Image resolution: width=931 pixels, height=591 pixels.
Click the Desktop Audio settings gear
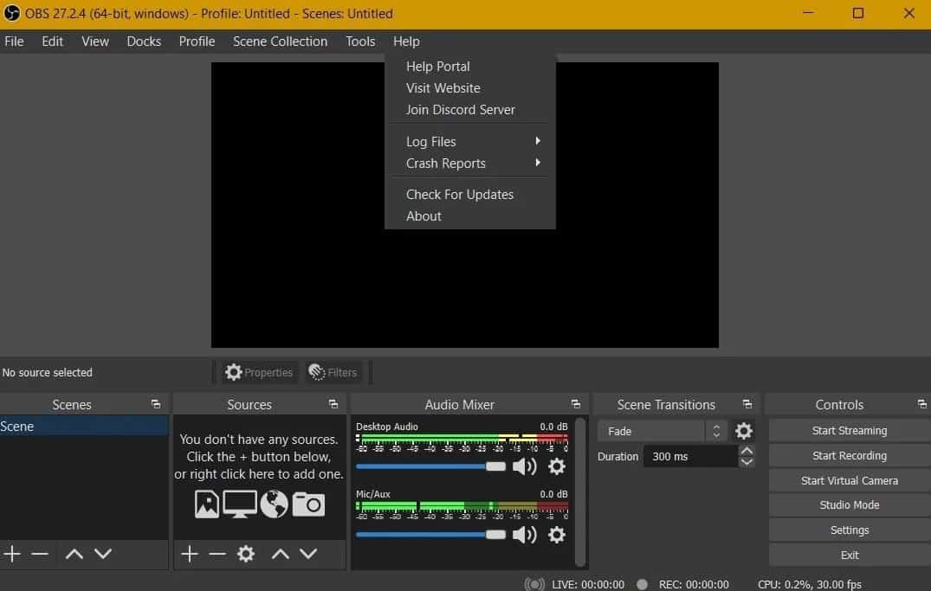(x=557, y=466)
